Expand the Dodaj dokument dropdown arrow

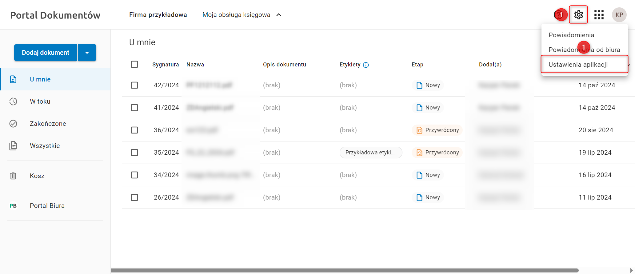point(87,53)
